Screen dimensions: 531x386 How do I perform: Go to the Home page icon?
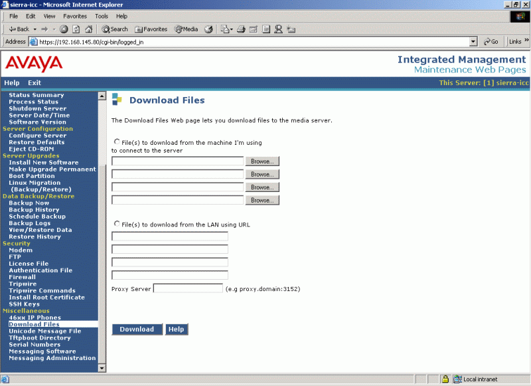point(88,29)
